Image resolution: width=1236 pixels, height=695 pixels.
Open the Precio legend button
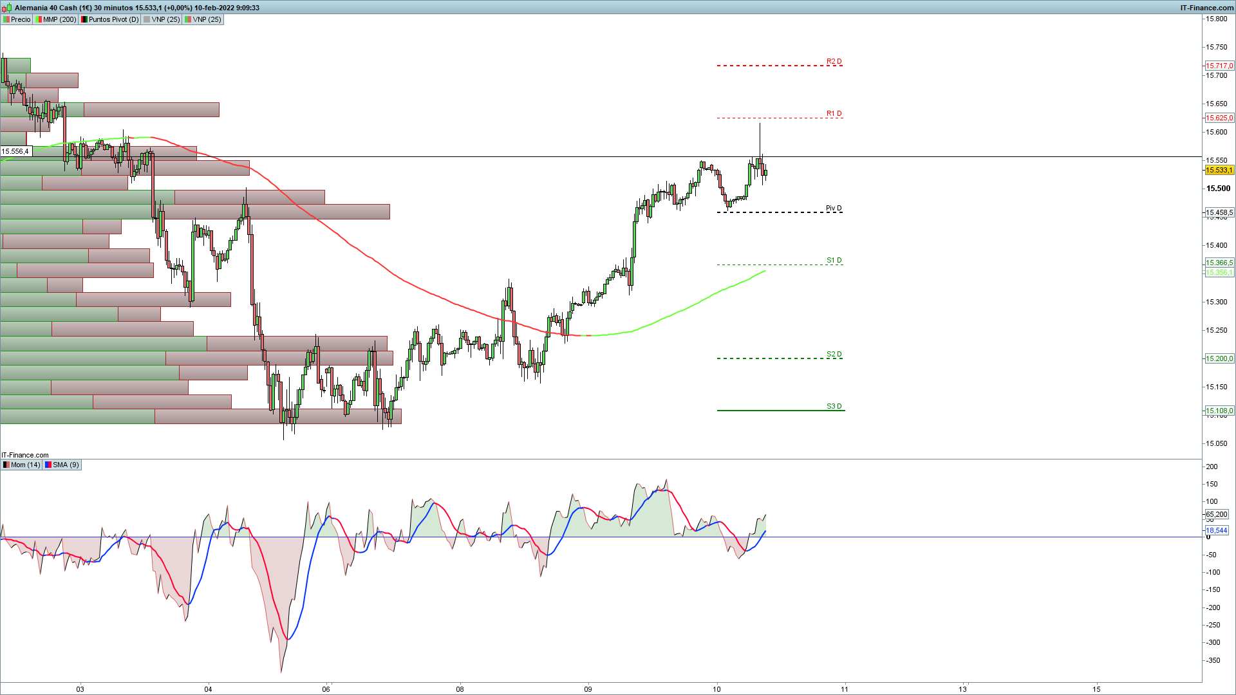[17, 19]
